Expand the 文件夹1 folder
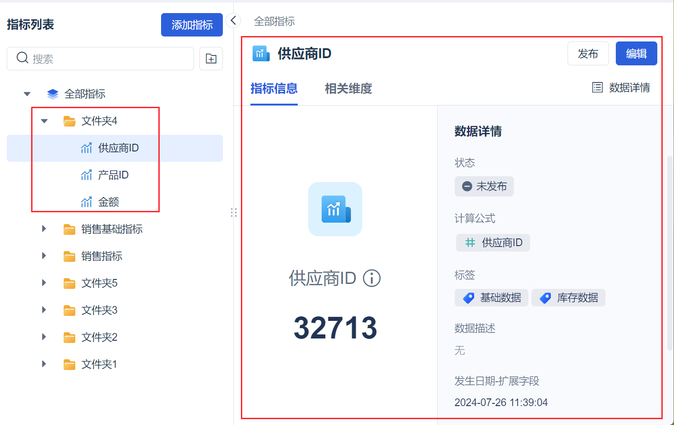Image resolution: width=674 pixels, height=425 pixels. click(44, 364)
